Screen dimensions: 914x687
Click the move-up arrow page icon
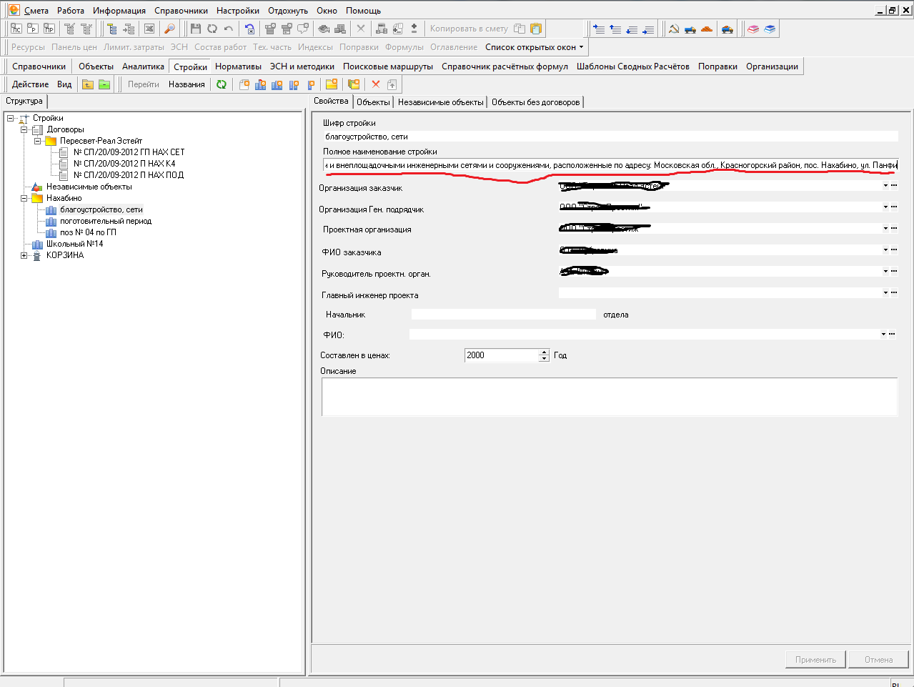pyautogui.click(x=392, y=84)
